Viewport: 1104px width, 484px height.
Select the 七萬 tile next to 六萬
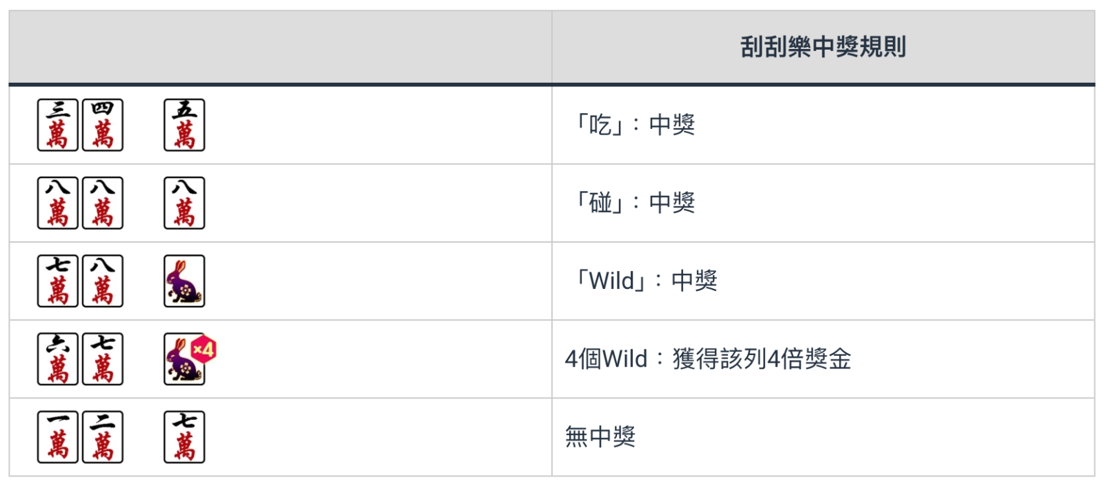(102, 359)
